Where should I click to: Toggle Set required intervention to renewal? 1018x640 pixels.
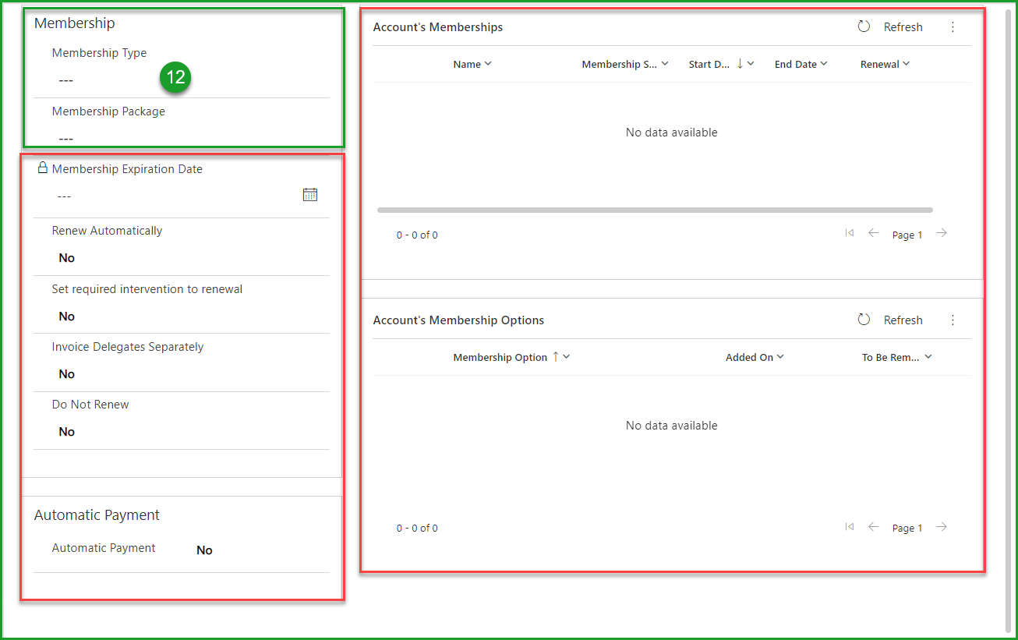pos(67,316)
